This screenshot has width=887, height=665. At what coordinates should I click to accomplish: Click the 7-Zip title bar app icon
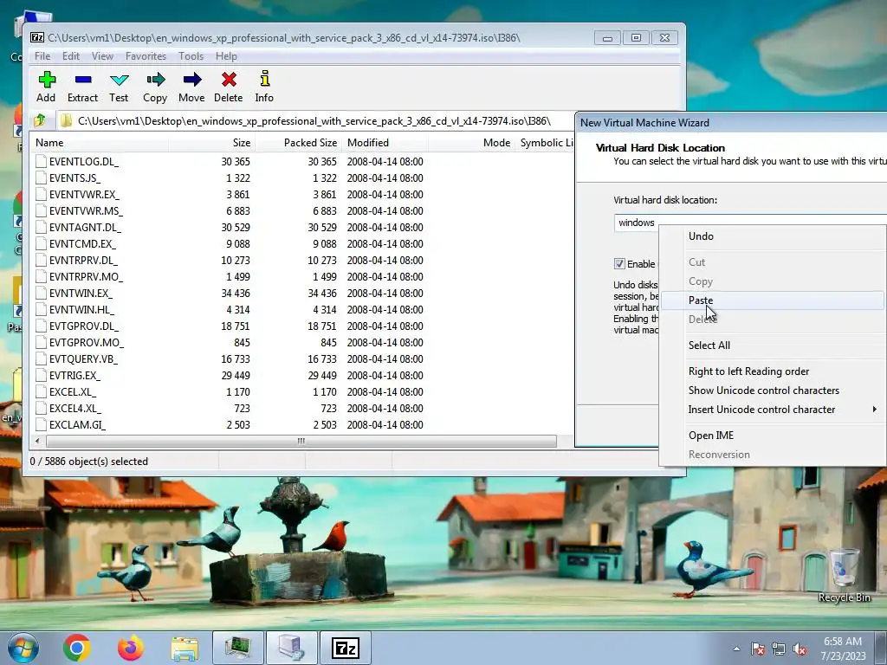tap(37, 38)
